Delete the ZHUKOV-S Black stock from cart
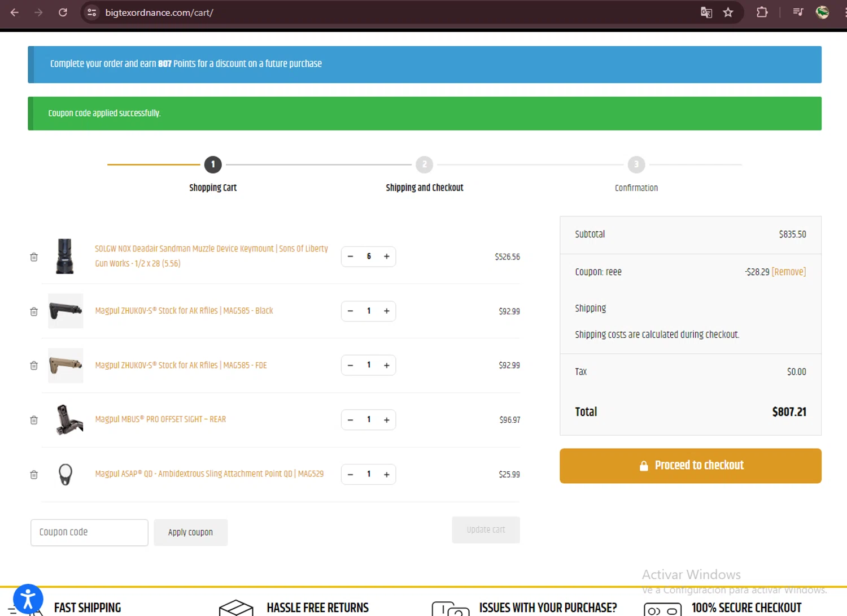 pyautogui.click(x=34, y=311)
